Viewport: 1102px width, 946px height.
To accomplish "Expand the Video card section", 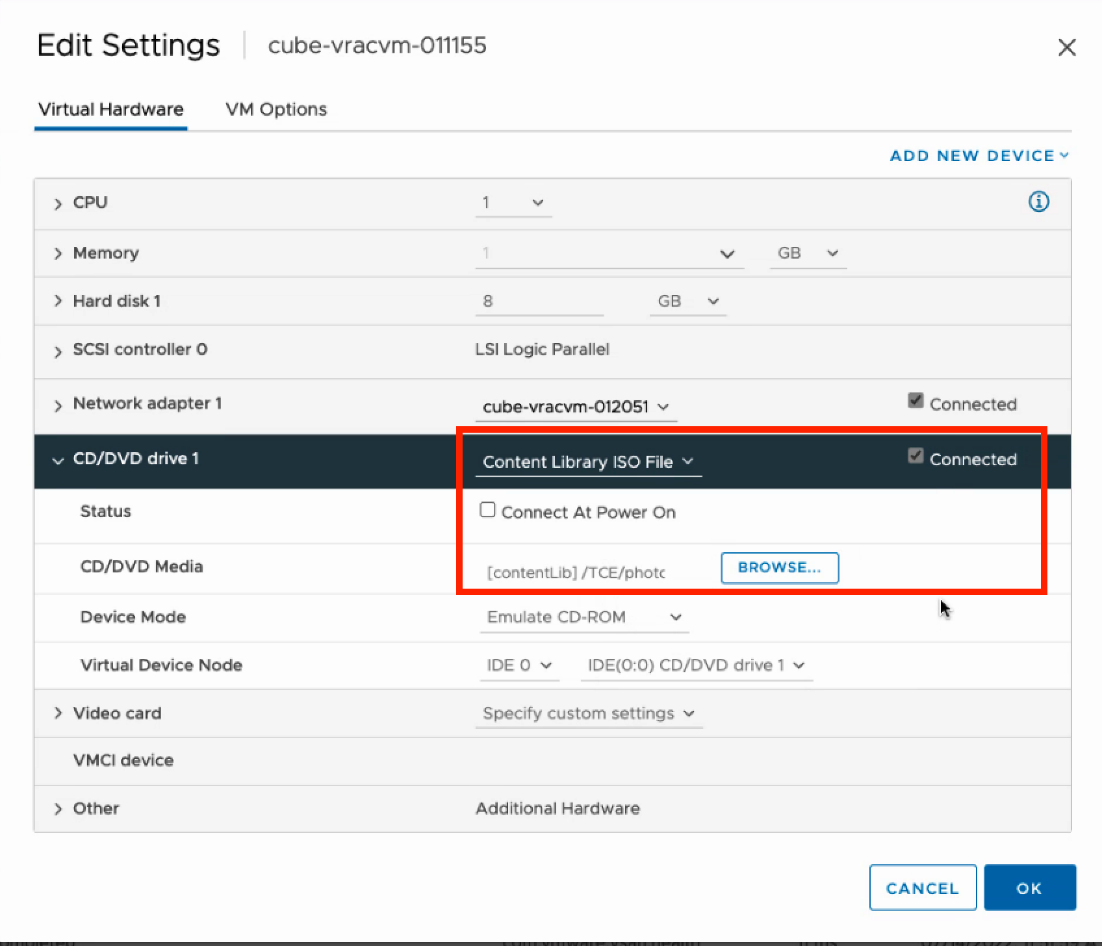I will 58,713.
